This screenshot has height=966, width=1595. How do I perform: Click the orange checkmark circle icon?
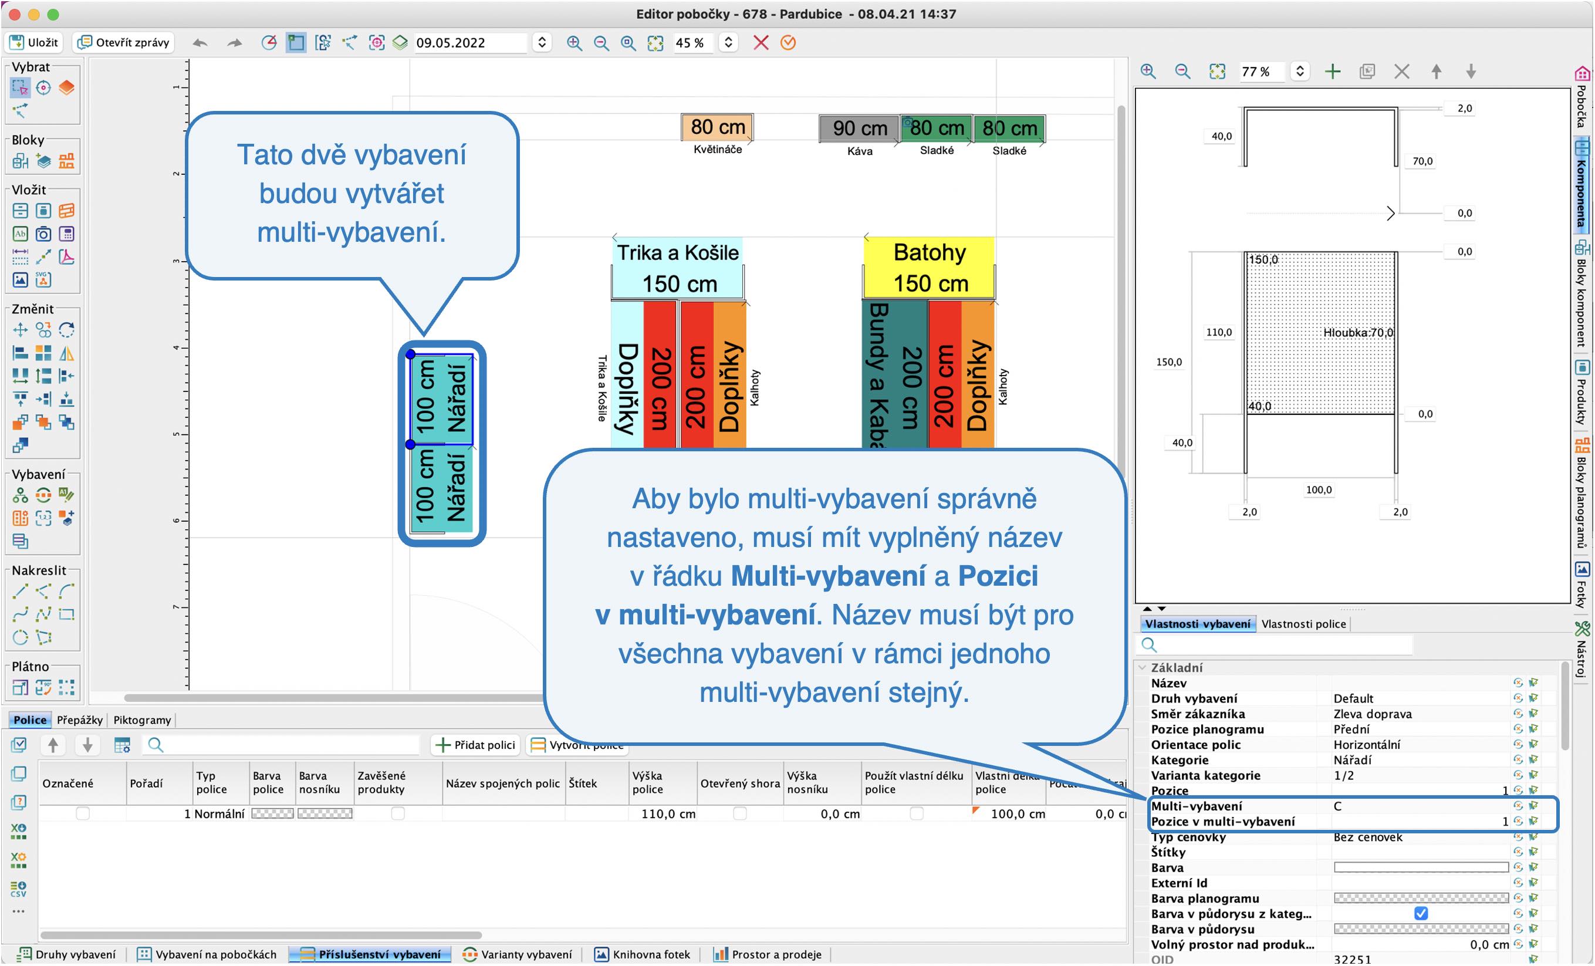[x=788, y=43]
